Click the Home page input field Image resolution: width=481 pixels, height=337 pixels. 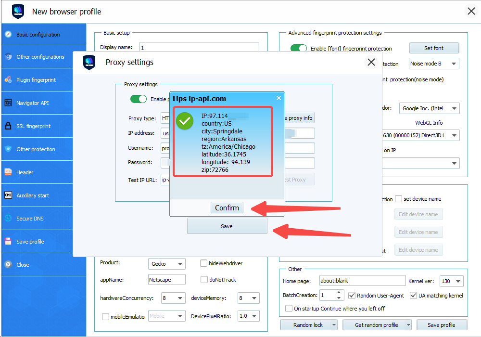point(356,281)
